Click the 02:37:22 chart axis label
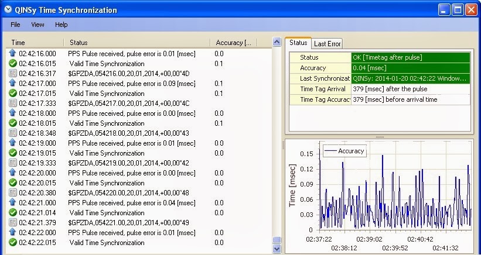This screenshot has height=255, width=481. click(x=319, y=239)
